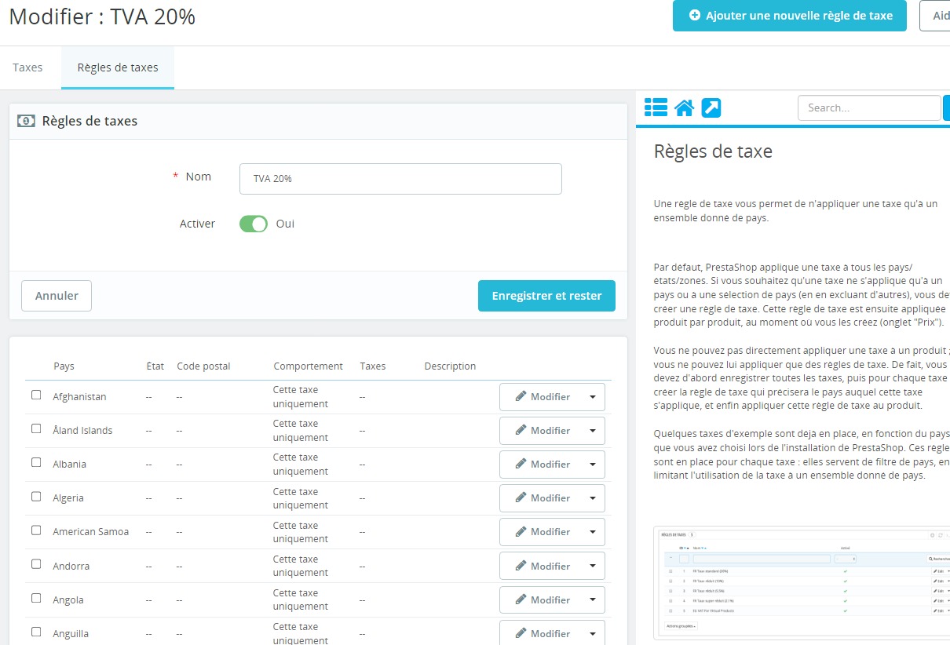The height and width of the screenshot is (645, 950).
Task: Check the American Samoa checkbox
Action: click(36, 530)
